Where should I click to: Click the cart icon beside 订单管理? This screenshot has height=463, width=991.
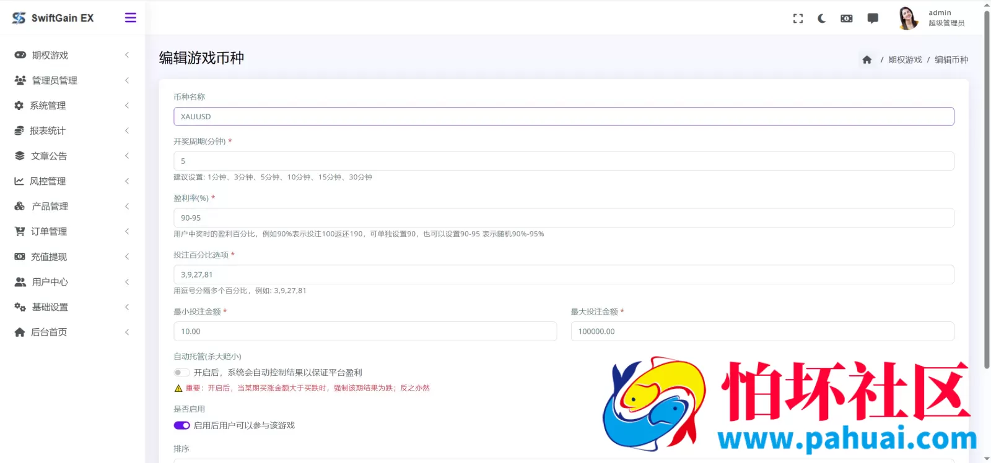pyautogui.click(x=20, y=231)
